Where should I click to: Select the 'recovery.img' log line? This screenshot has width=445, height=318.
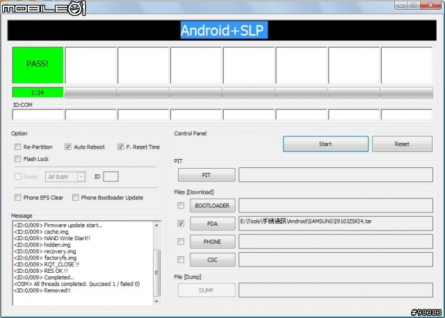click(44, 251)
